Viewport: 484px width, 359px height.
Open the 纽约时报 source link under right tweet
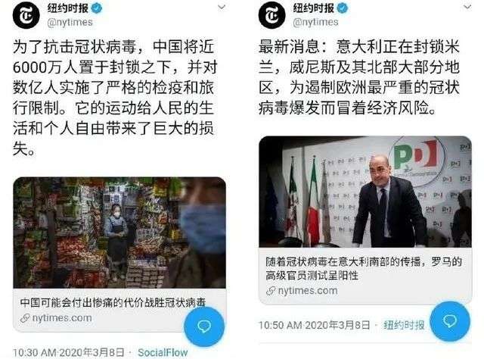pyautogui.click(x=404, y=325)
